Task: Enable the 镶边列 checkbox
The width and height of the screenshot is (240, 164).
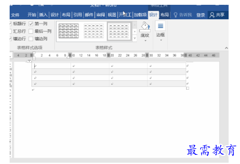Action: click(x=31, y=39)
